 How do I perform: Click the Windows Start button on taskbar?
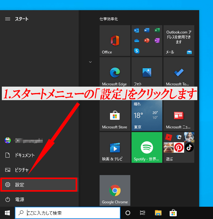7,213
